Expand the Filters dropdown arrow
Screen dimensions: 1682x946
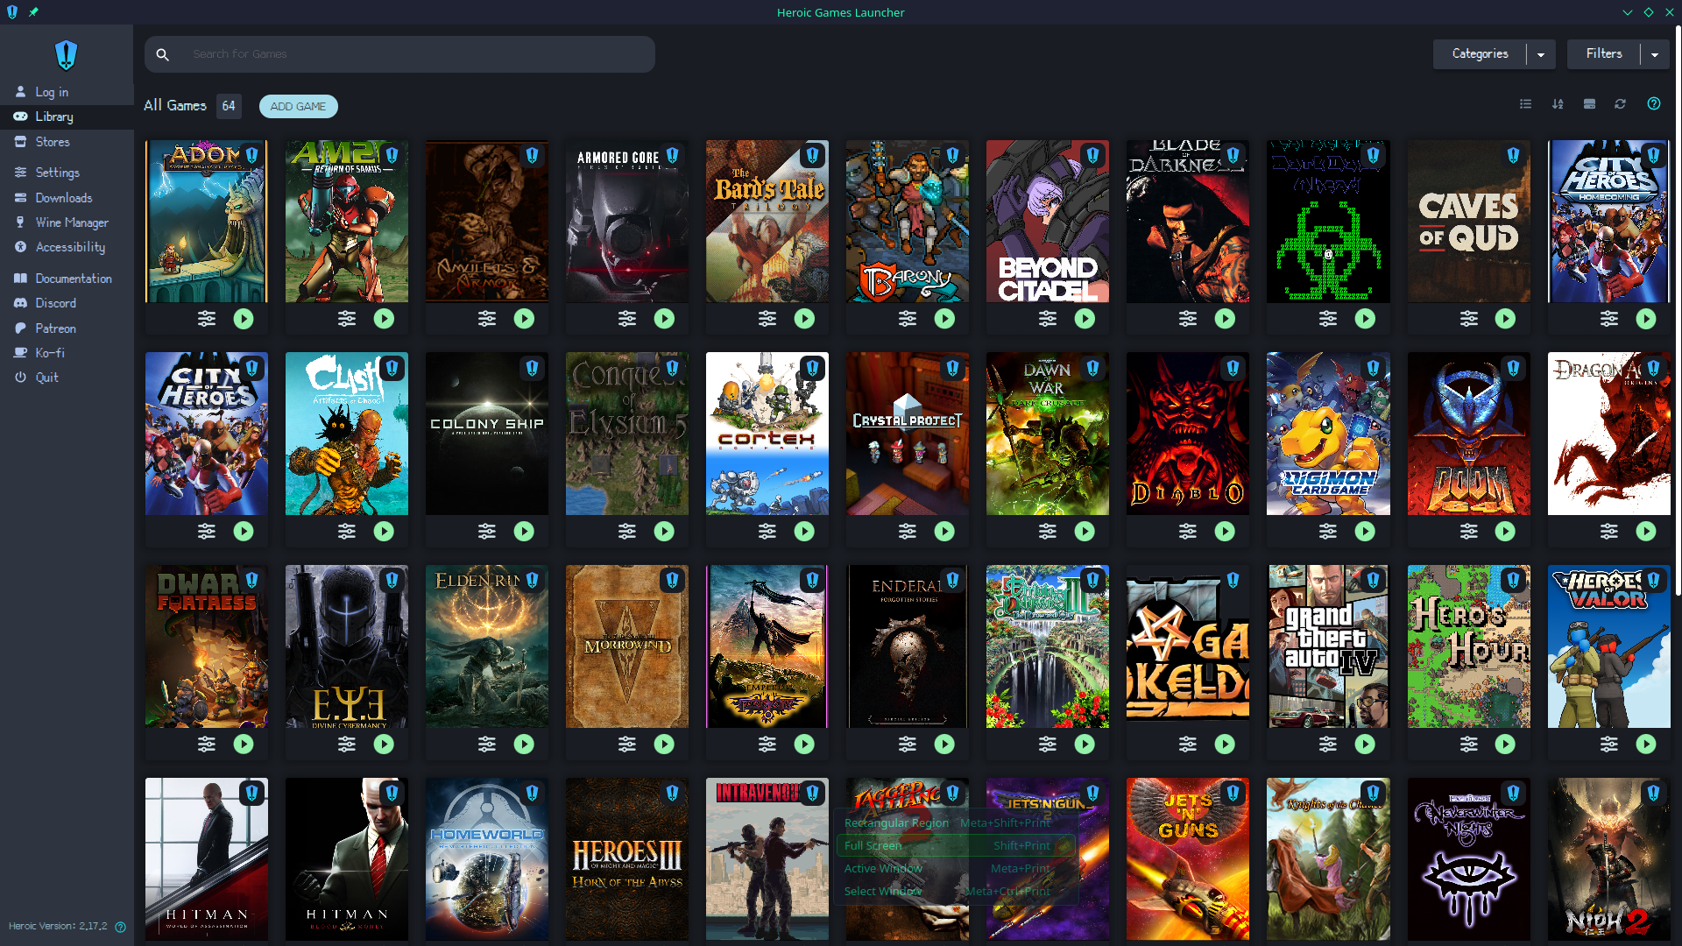tap(1655, 54)
